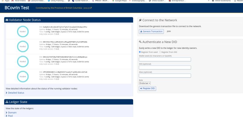
Task: Click the Node2 status circle
Action: [23, 46]
